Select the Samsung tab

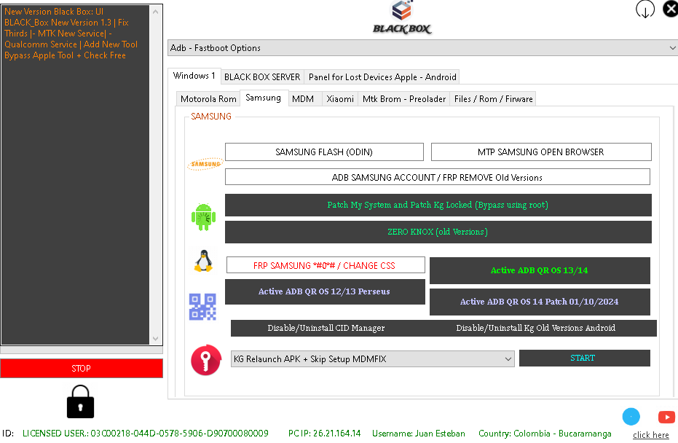264,98
